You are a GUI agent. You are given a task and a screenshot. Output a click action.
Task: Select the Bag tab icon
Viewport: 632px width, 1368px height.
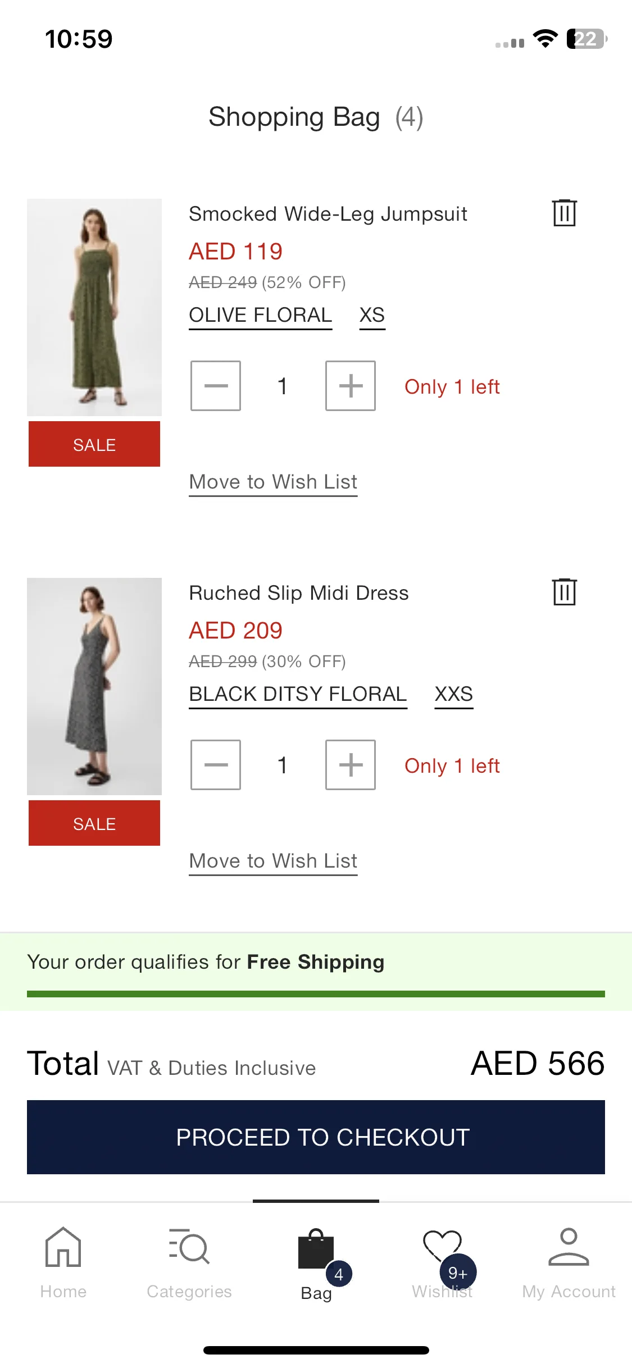tap(316, 1249)
